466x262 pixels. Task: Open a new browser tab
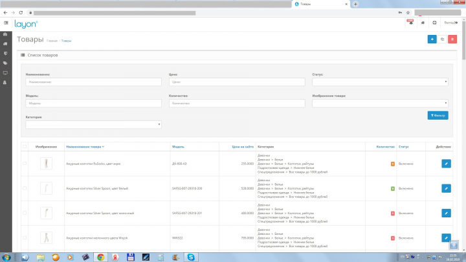(x=355, y=4)
